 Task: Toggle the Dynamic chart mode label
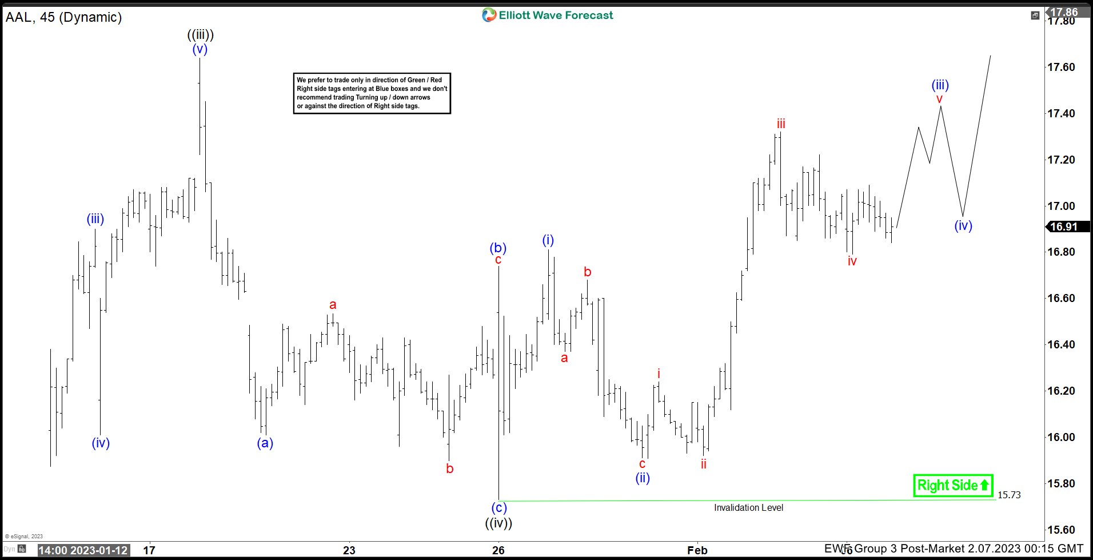coord(91,17)
